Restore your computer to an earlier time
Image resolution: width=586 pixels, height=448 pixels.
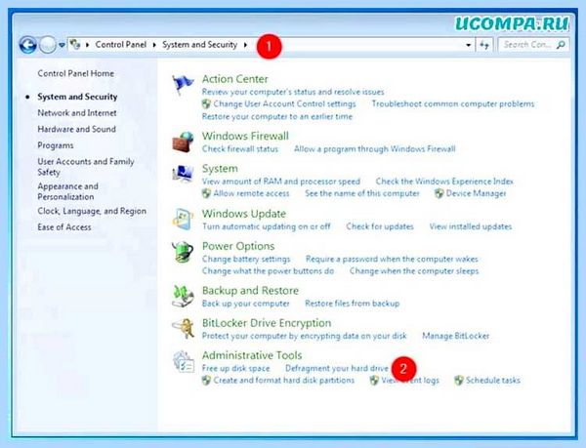point(277,116)
